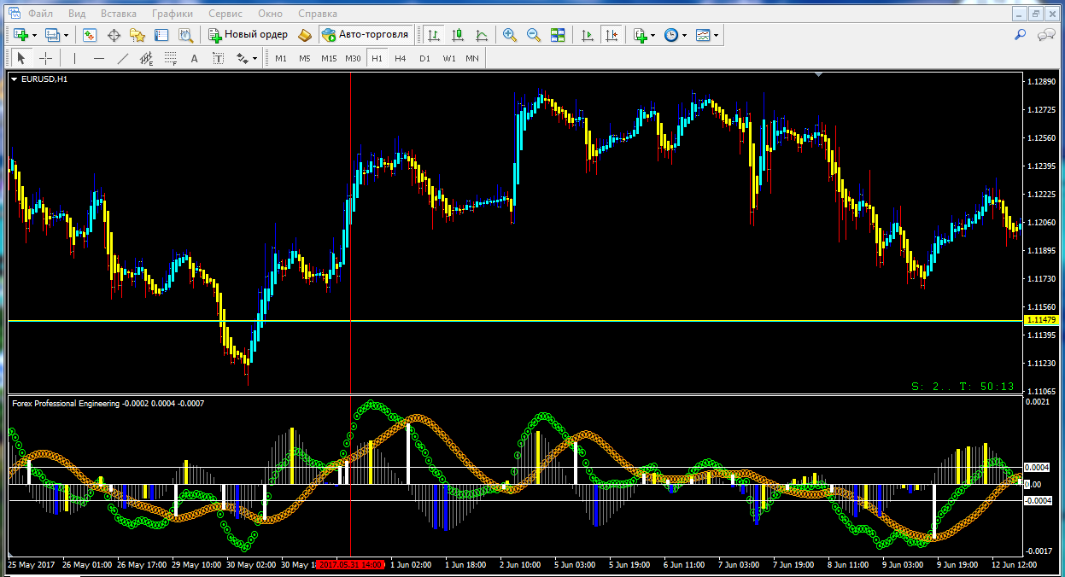Click the tile windows icon
Image resolution: width=1065 pixels, height=577 pixels.
click(558, 35)
